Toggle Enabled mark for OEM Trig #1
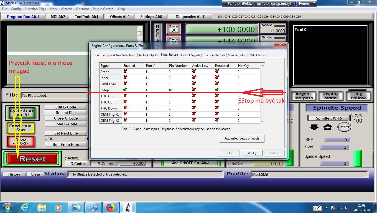The height and width of the screenshot is (213, 377). coord(125,114)
